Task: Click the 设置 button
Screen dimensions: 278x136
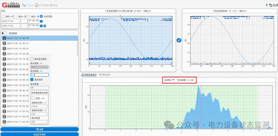Action: pos(40,129)
